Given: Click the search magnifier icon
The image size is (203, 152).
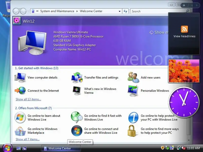Looking at the screenshot, I should click(187, 11).
